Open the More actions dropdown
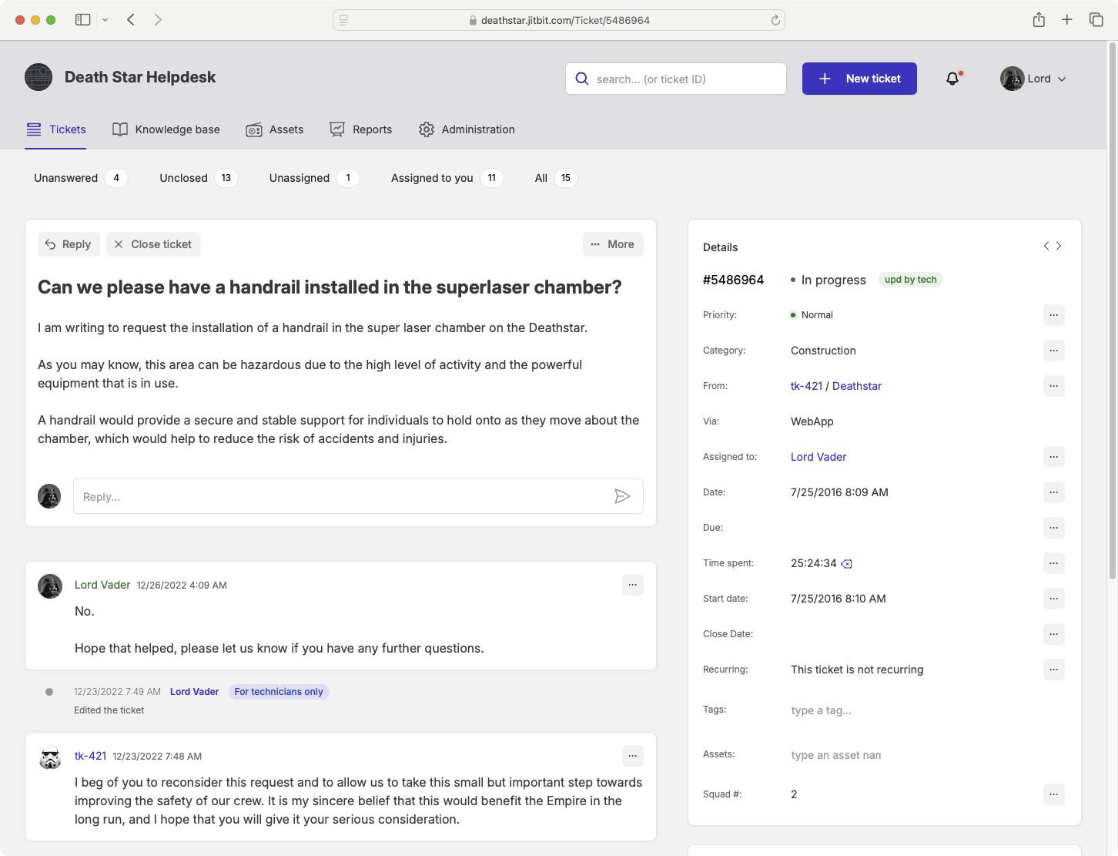 [613, 244]
